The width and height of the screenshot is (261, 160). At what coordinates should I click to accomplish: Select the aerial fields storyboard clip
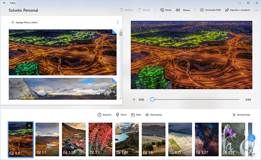pyautogui.click(x=180, y=140)
